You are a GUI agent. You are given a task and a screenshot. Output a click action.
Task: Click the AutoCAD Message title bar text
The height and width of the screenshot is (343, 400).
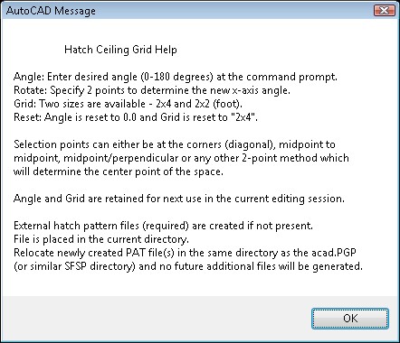click(51, 11)
